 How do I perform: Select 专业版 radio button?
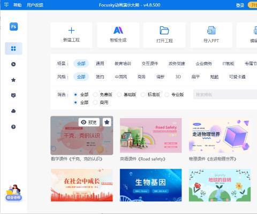click(167, 95)
